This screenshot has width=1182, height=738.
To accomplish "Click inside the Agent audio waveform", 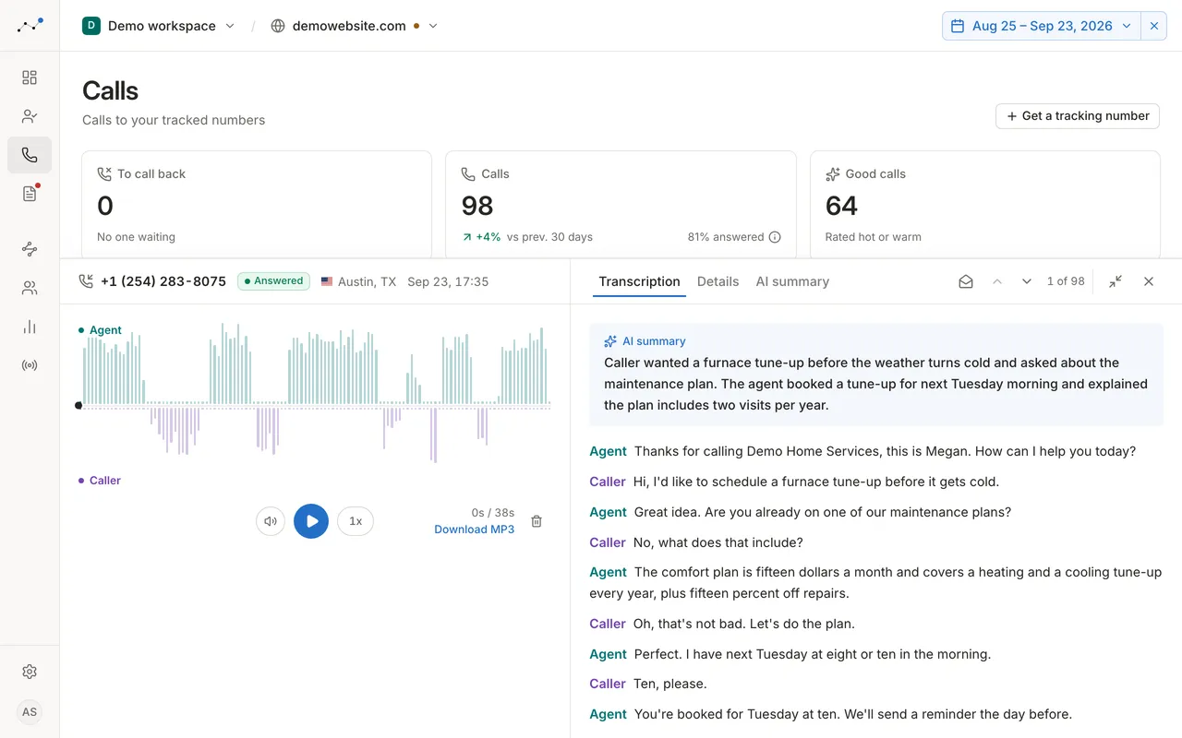I will 315,363.
